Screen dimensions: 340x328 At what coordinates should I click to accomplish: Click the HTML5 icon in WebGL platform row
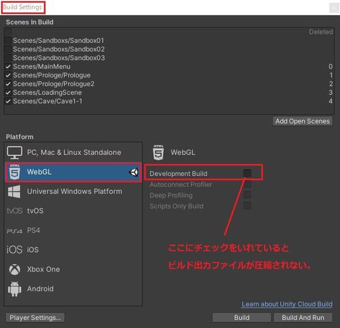[14, 172]
